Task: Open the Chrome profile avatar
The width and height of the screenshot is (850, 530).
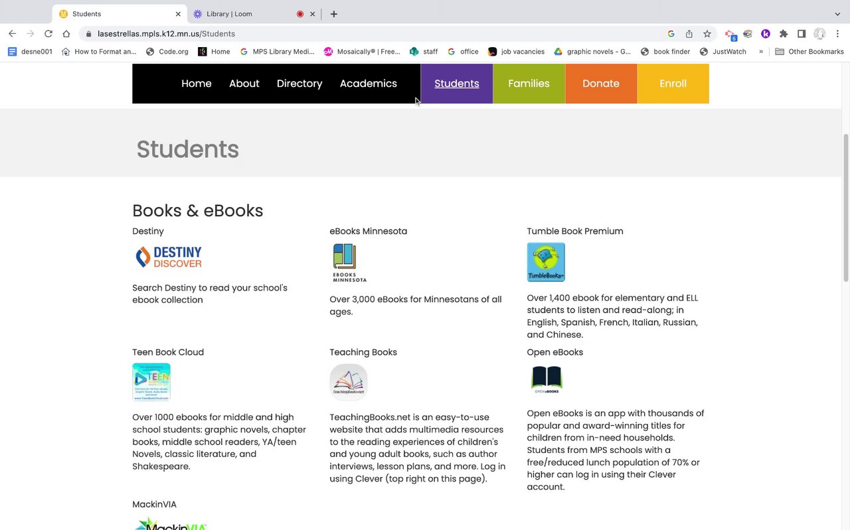Action: tap(819, 34)
